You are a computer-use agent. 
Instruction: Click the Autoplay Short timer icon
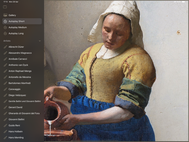coord(5,21)
